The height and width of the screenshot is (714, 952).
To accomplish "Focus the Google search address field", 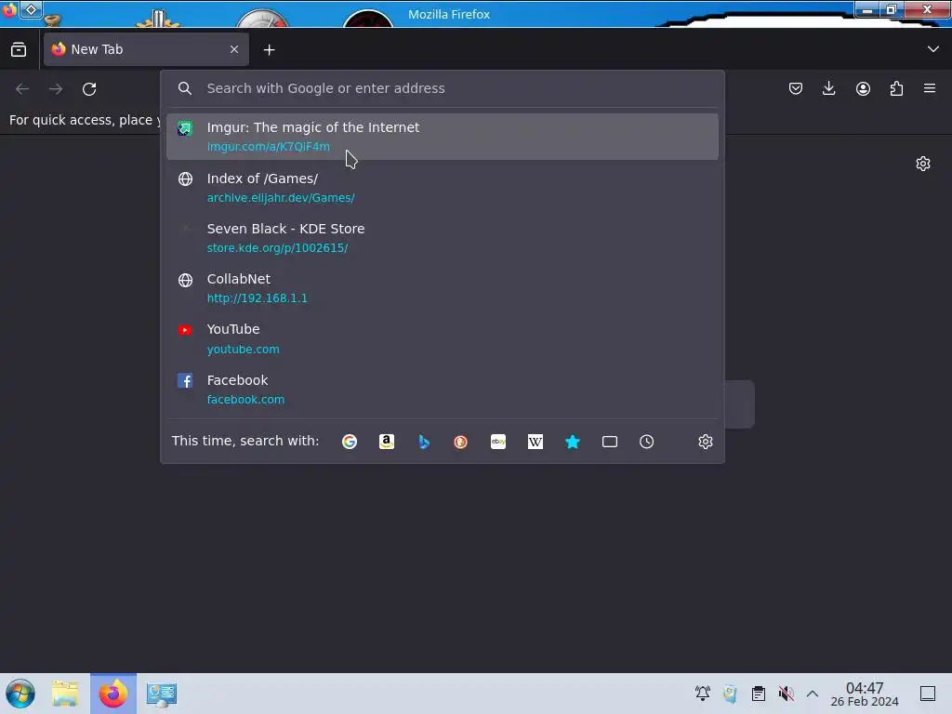I will [x=442, y=88].
